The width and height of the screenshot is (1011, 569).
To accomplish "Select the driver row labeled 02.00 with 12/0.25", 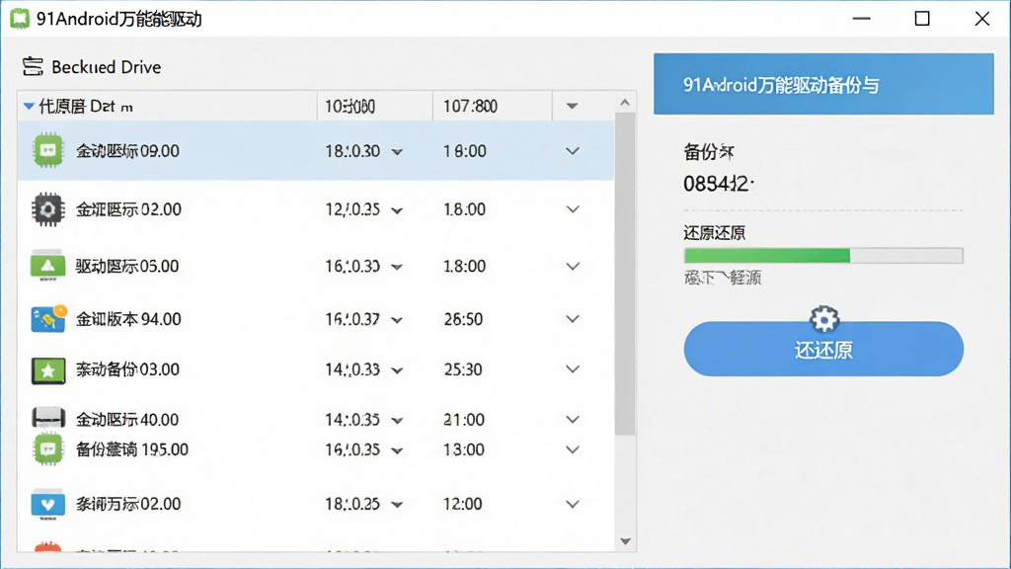I will coord(316,209).
